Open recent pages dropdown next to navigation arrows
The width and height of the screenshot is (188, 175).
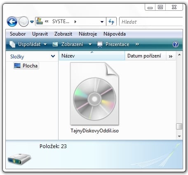pos(32,22)
